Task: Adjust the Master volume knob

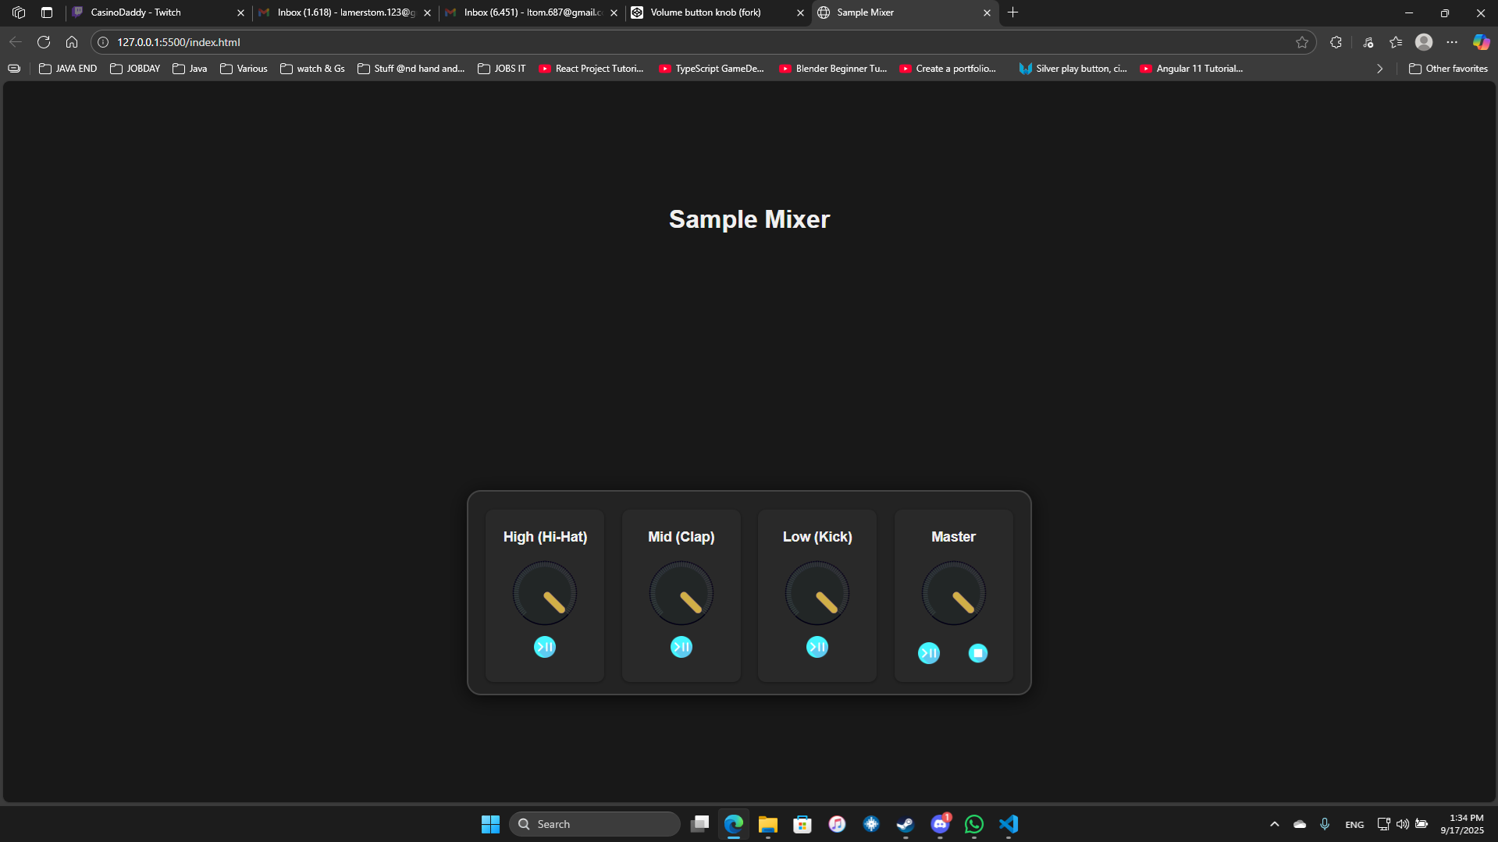Action: tap(953, 592)
